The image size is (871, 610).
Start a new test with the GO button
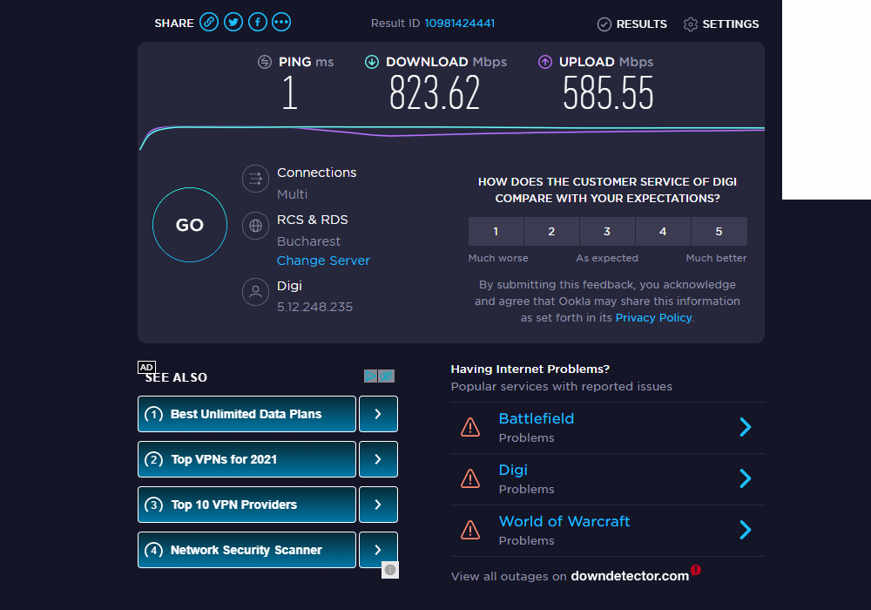(x=190, y=225)
